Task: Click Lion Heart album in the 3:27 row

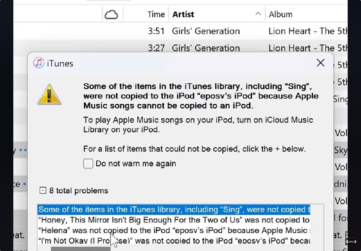Action: tap(308, 48)
